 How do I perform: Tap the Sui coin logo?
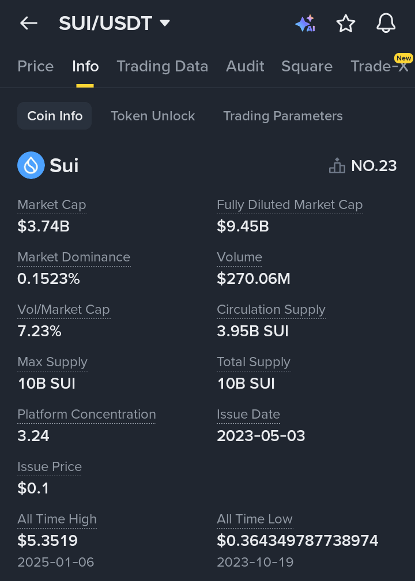click(x=31, y=165)
